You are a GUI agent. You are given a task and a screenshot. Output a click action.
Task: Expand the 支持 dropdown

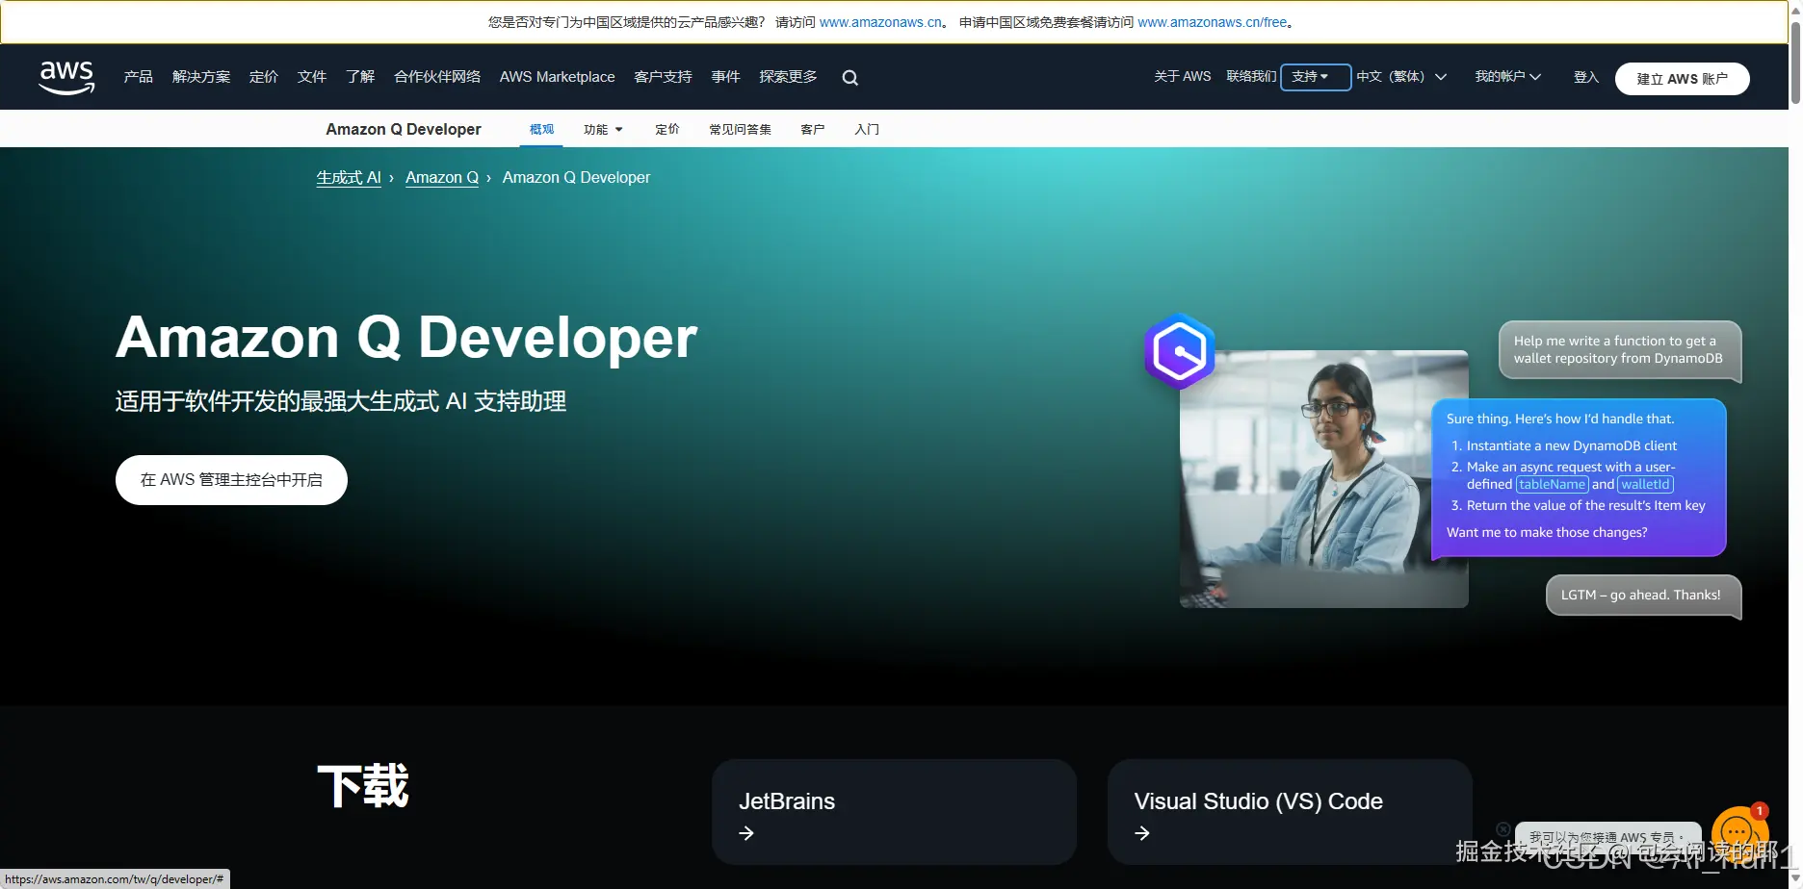coord(1316,77)
